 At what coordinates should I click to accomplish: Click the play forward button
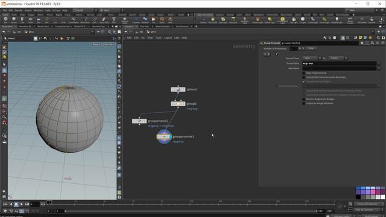22,204
